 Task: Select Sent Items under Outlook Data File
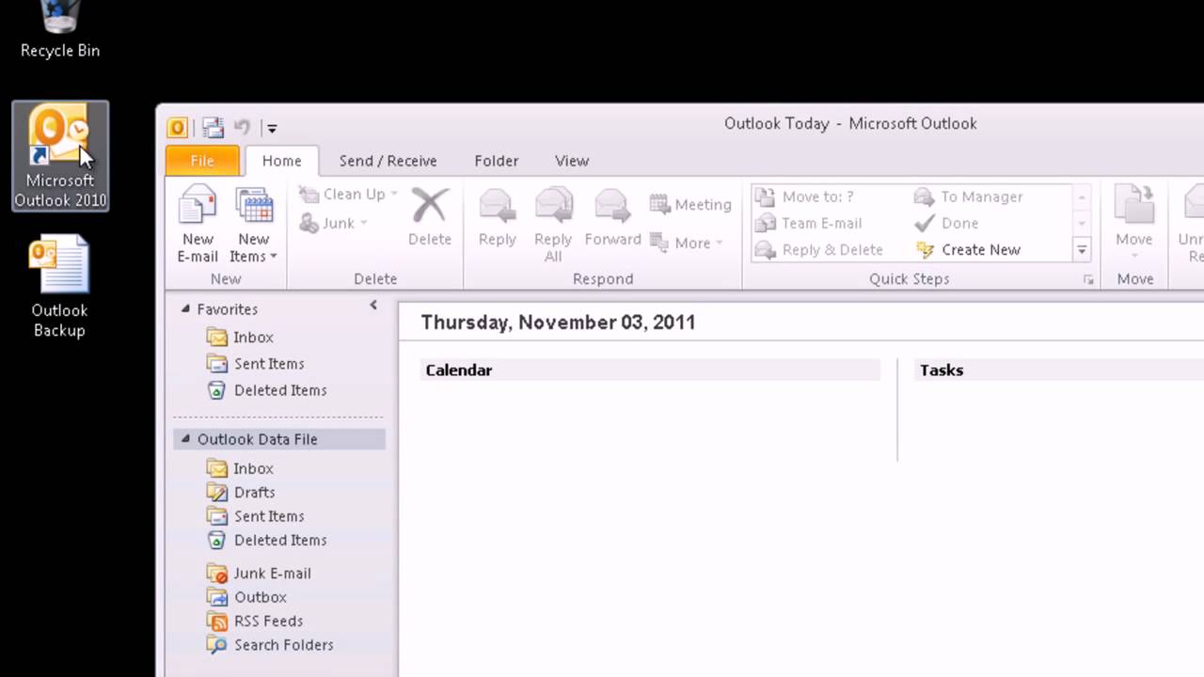click(x=255, y=515)
